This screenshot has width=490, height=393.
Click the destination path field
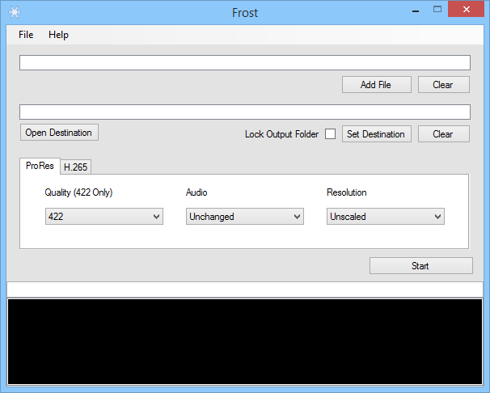pos(244,112)
